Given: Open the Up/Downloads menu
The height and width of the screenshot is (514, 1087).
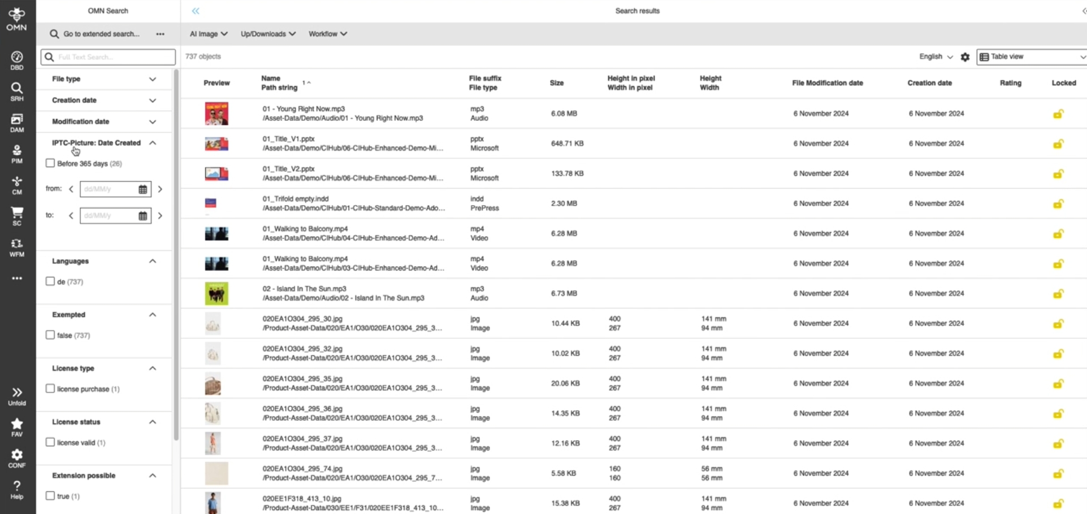Looking at the screenshot, I should click(267, 34).
